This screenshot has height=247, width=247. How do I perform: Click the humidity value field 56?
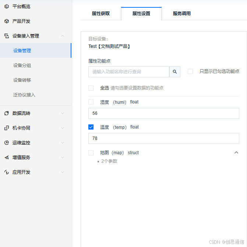164,113
